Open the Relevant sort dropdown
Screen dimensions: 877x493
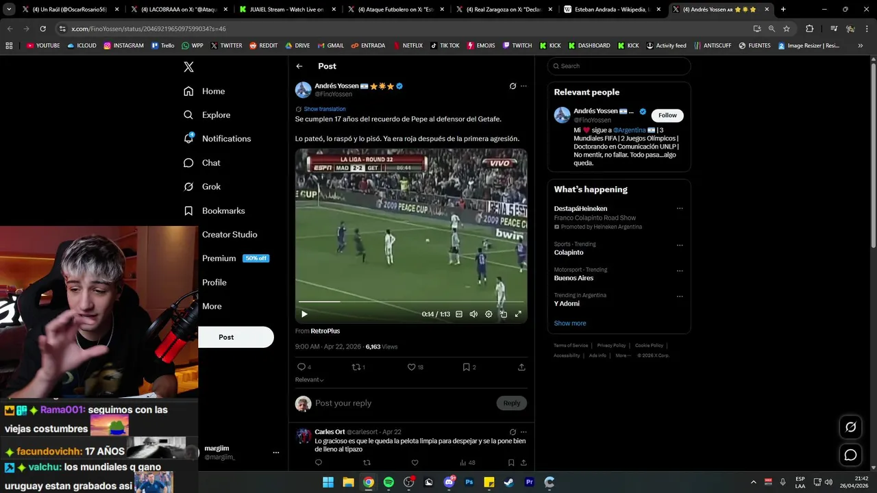point(310,379)
